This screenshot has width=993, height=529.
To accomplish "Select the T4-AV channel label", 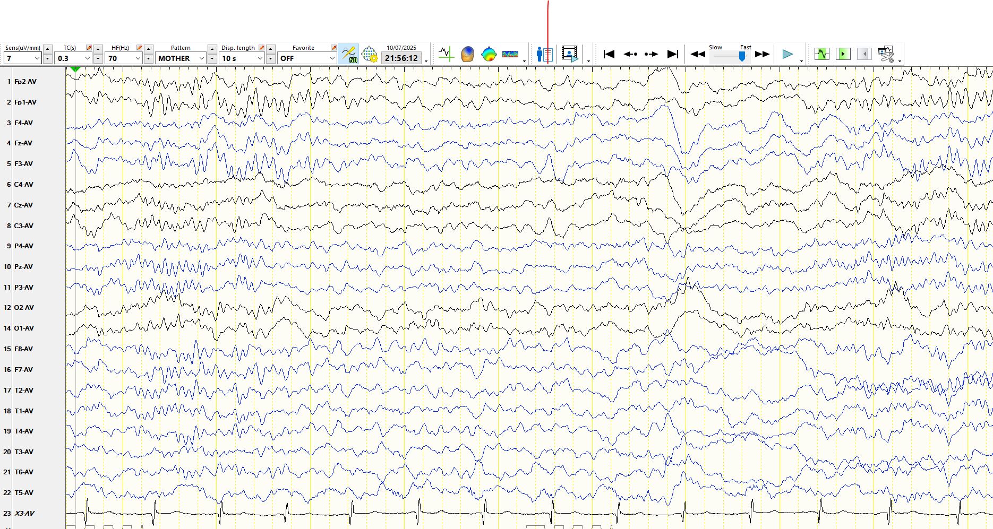I will (24, 431).
